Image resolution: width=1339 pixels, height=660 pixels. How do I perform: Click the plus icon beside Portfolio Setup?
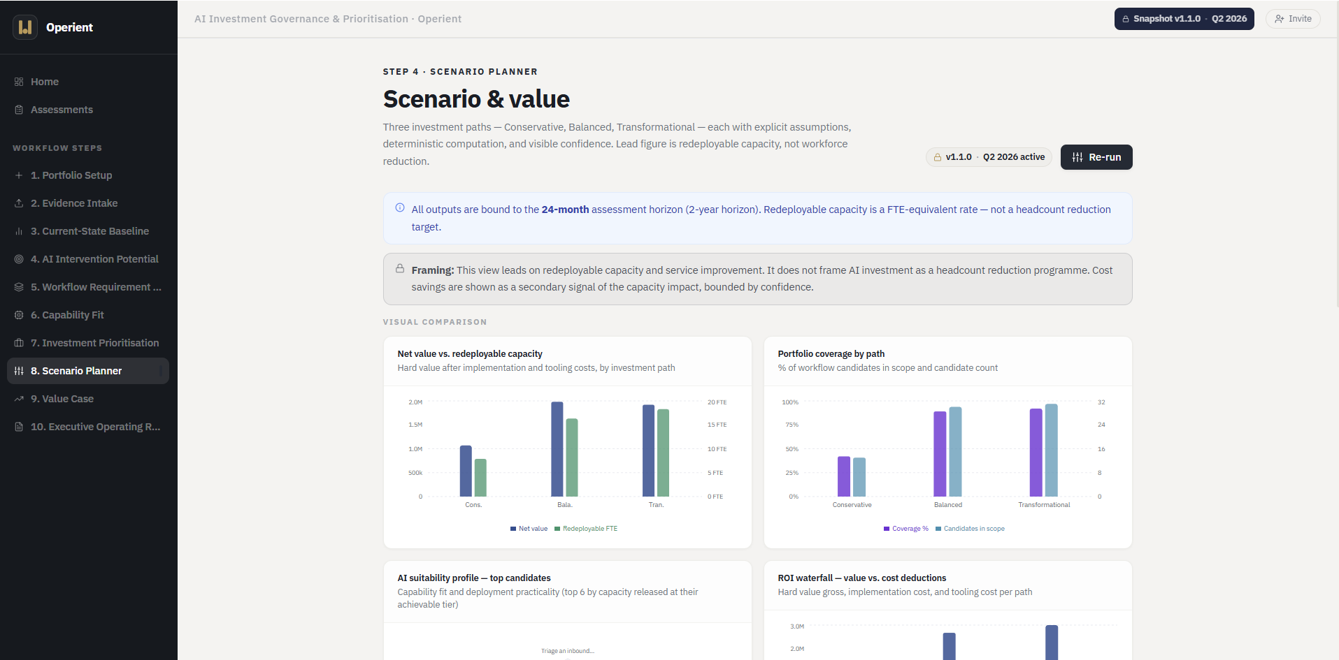[x=19, y=175]
